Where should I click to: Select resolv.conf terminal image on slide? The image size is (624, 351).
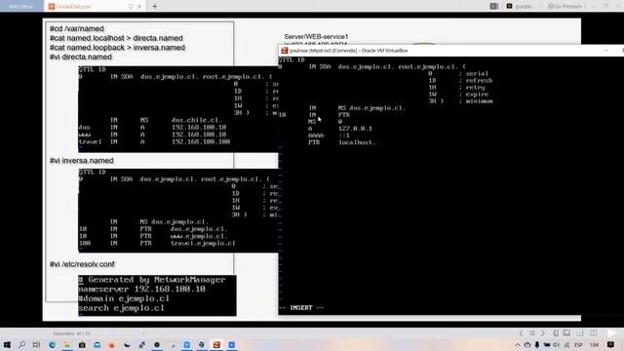[157, 295]
